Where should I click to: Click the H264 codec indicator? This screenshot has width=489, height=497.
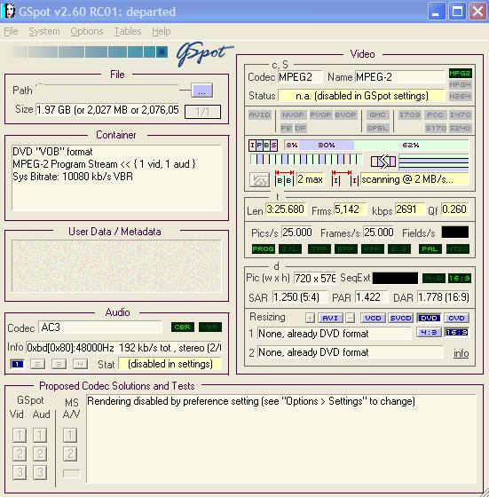[x=461, y=96]
